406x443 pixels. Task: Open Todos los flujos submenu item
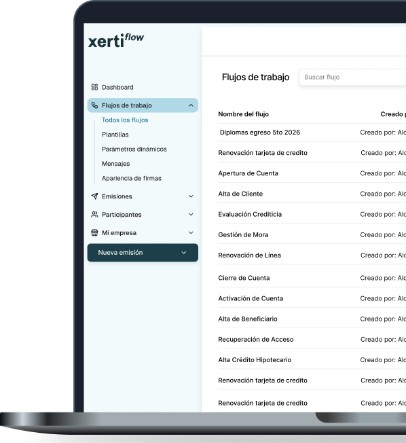tap(125, 120)
